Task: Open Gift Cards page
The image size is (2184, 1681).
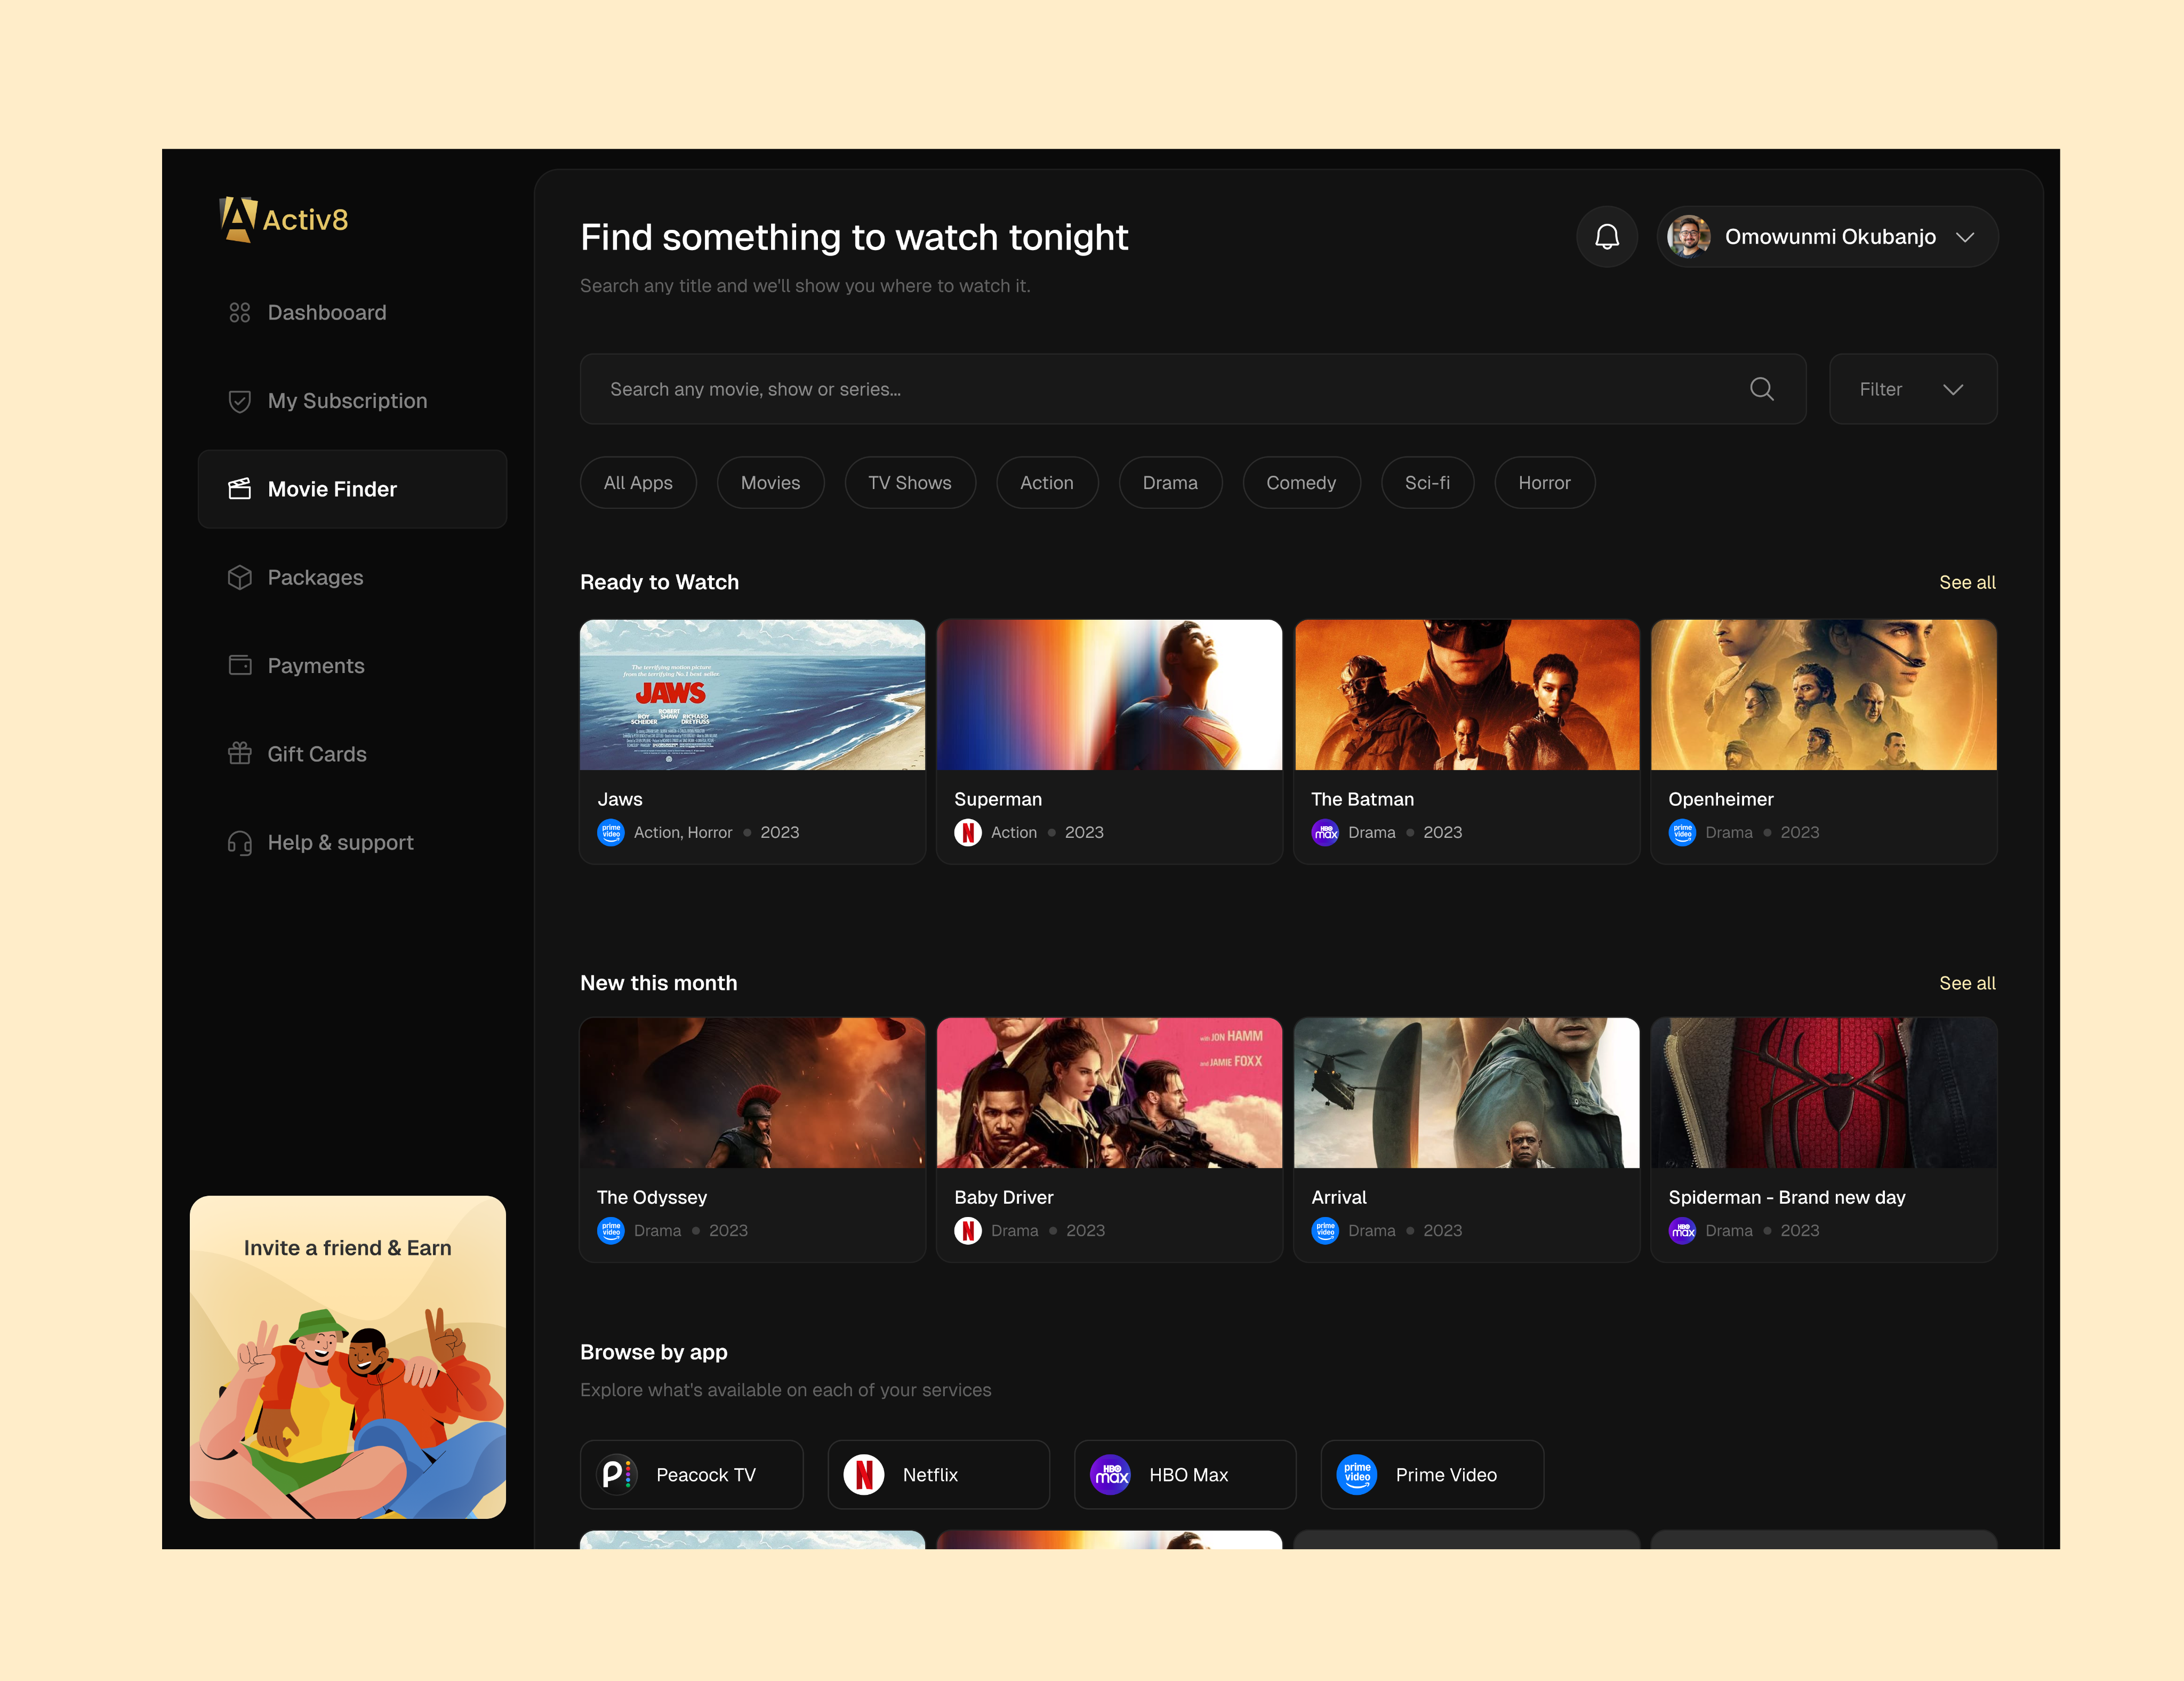Action: click(352, 754)
